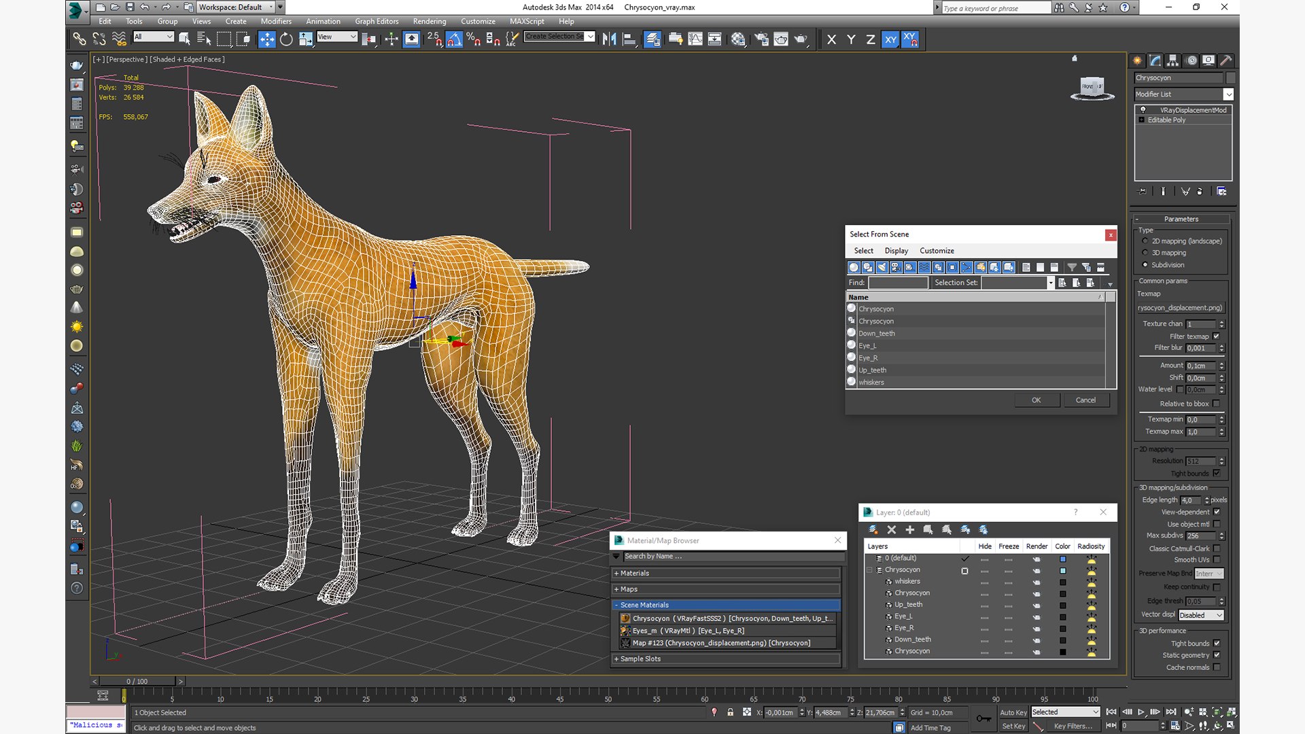Image resolution: width=1305 pixels, height=734 pixels.
Task: Toggle Display Geometry filter in Select From Scene
Action: tap(854, 267)
